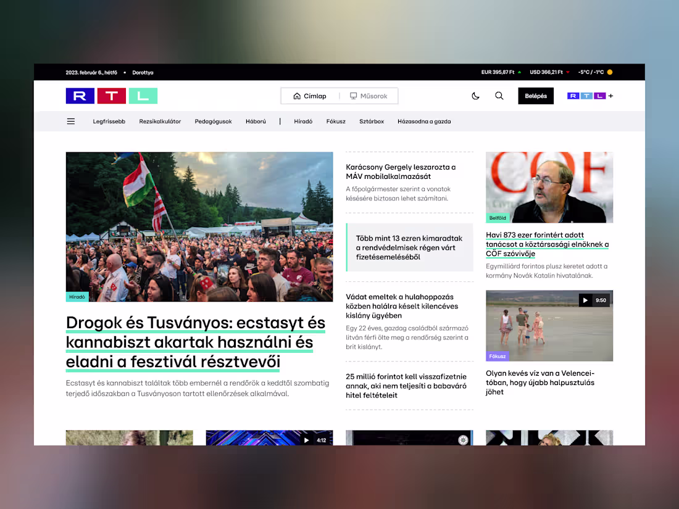Click Egy 22 éves, gazdag családból summary
Viewport: 679px width, 509px height.
(x=407, y=337)
